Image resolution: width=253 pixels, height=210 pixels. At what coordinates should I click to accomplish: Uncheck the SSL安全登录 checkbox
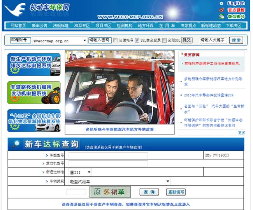[137, 40]
